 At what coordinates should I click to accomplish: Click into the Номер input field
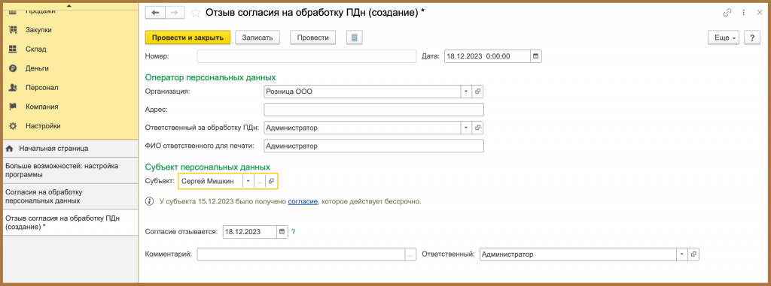point(307,56)
